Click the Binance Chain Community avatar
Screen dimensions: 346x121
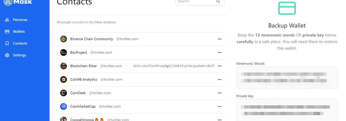point(63,39)
